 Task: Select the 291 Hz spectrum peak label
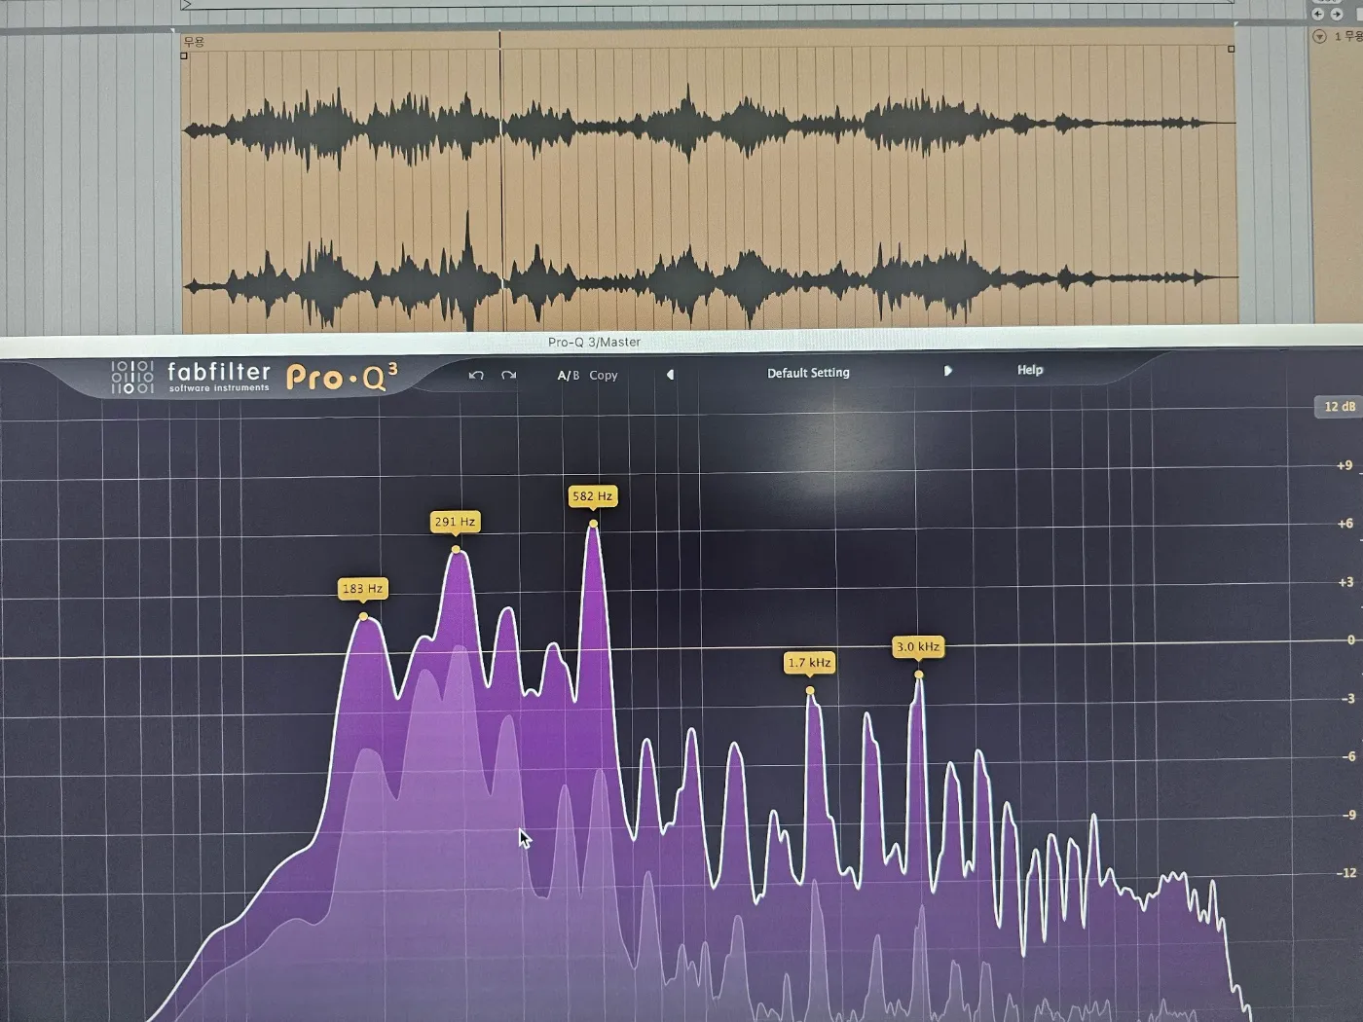coord(455,522)
